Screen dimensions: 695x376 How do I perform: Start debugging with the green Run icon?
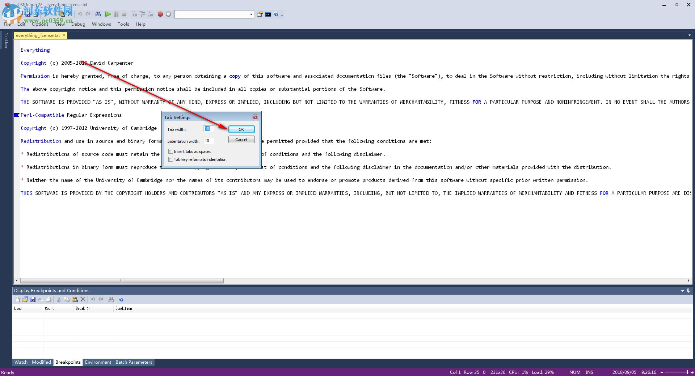(x=108, y=14)
